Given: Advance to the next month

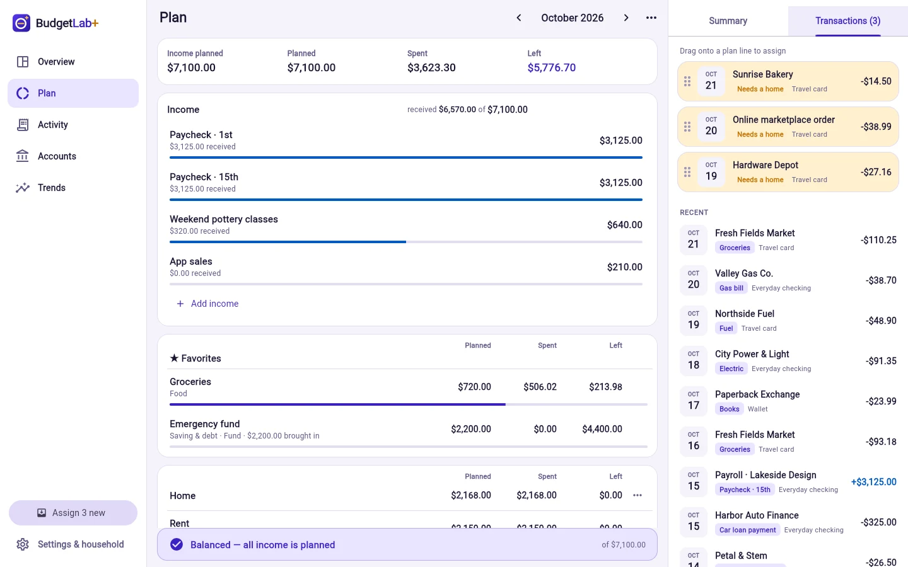Looking at the screenshot, I should click(x=626, y=18).
